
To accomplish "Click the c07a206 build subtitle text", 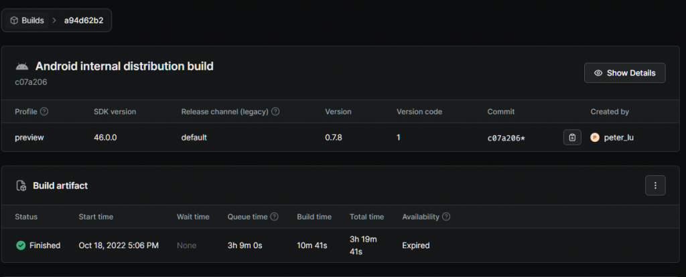I will 31,82.
